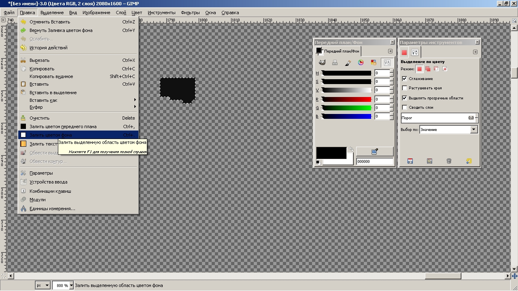This screenshot has width=518, height=291.
Task: Open the Инструменты menu
Action: pyautogui.click(x=161, y=13)
